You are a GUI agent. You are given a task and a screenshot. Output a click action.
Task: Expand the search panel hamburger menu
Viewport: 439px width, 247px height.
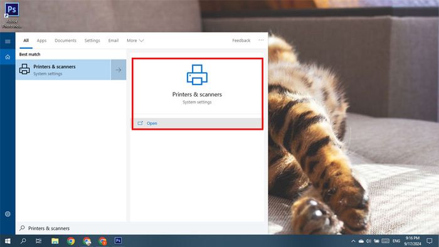point(8,41)
